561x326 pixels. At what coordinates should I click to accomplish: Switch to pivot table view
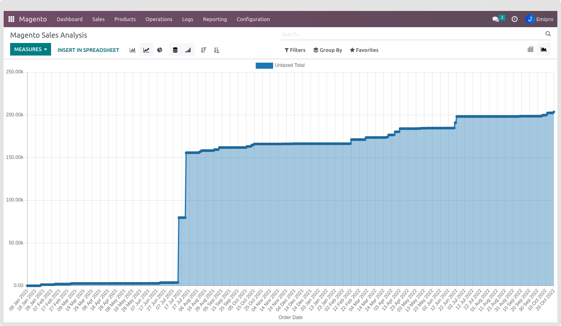tap(530, 49)
